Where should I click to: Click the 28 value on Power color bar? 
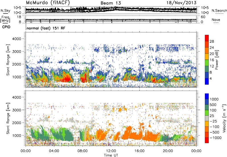click(212, 41)
